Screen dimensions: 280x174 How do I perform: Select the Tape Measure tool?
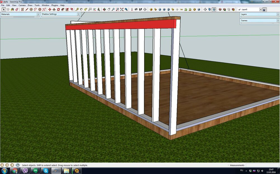[77, 9]
